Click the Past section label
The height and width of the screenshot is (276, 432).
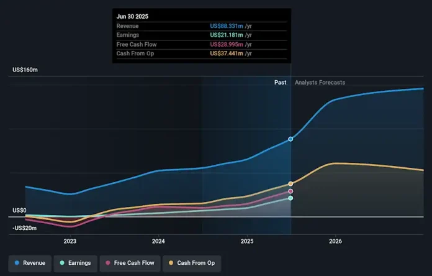coord(281,83)
